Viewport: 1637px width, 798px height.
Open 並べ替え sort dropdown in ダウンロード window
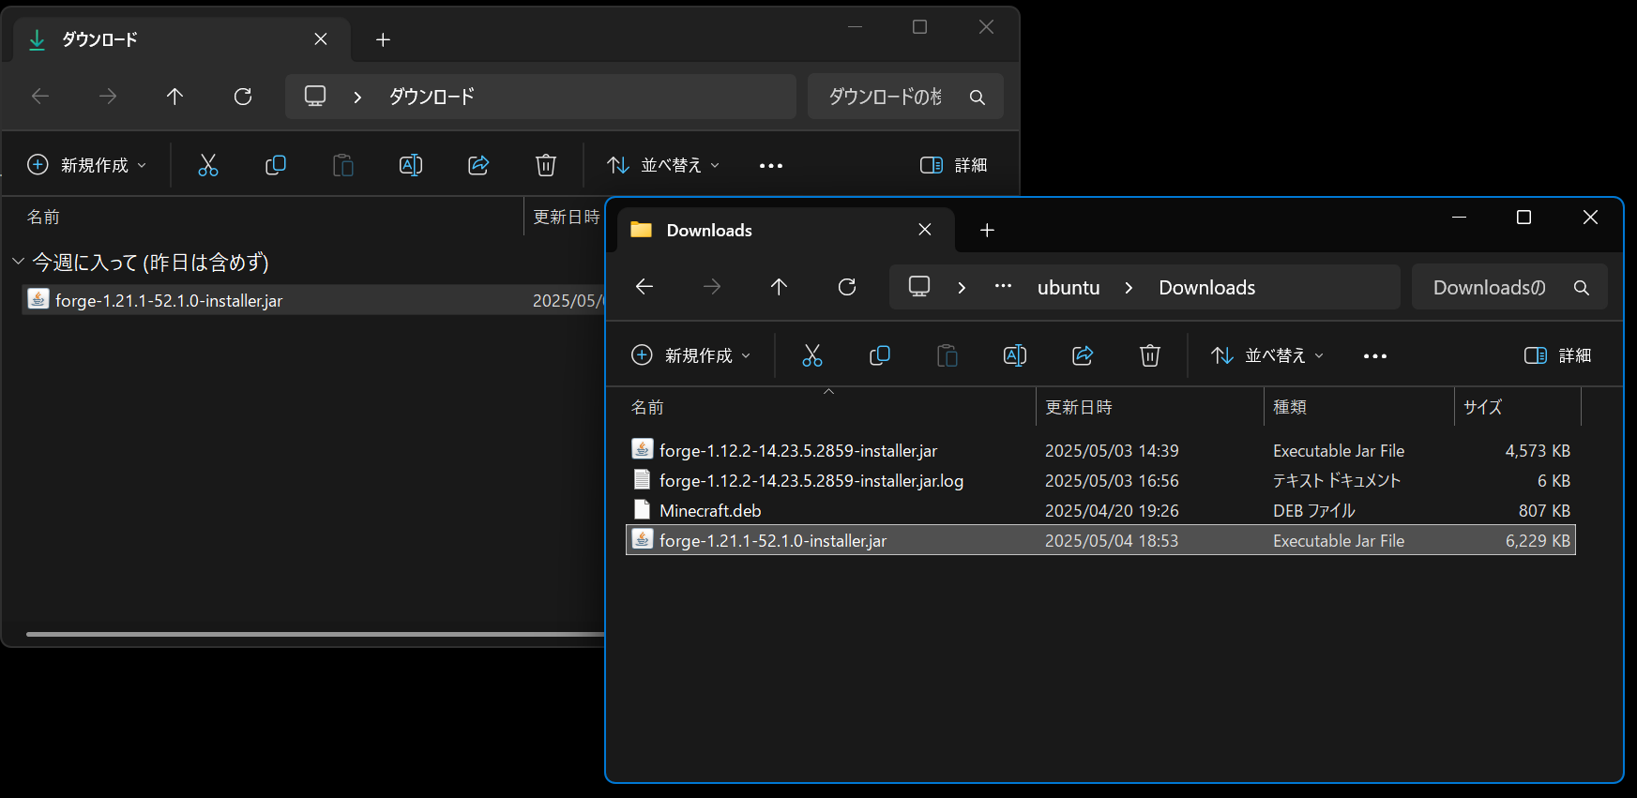click(663, 165)
